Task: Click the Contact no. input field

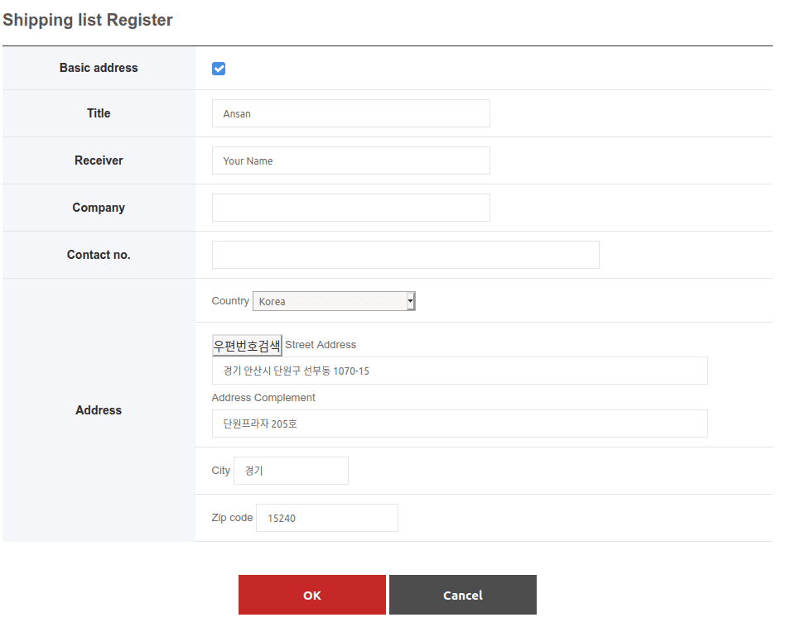Action: (x=406, y=255)
